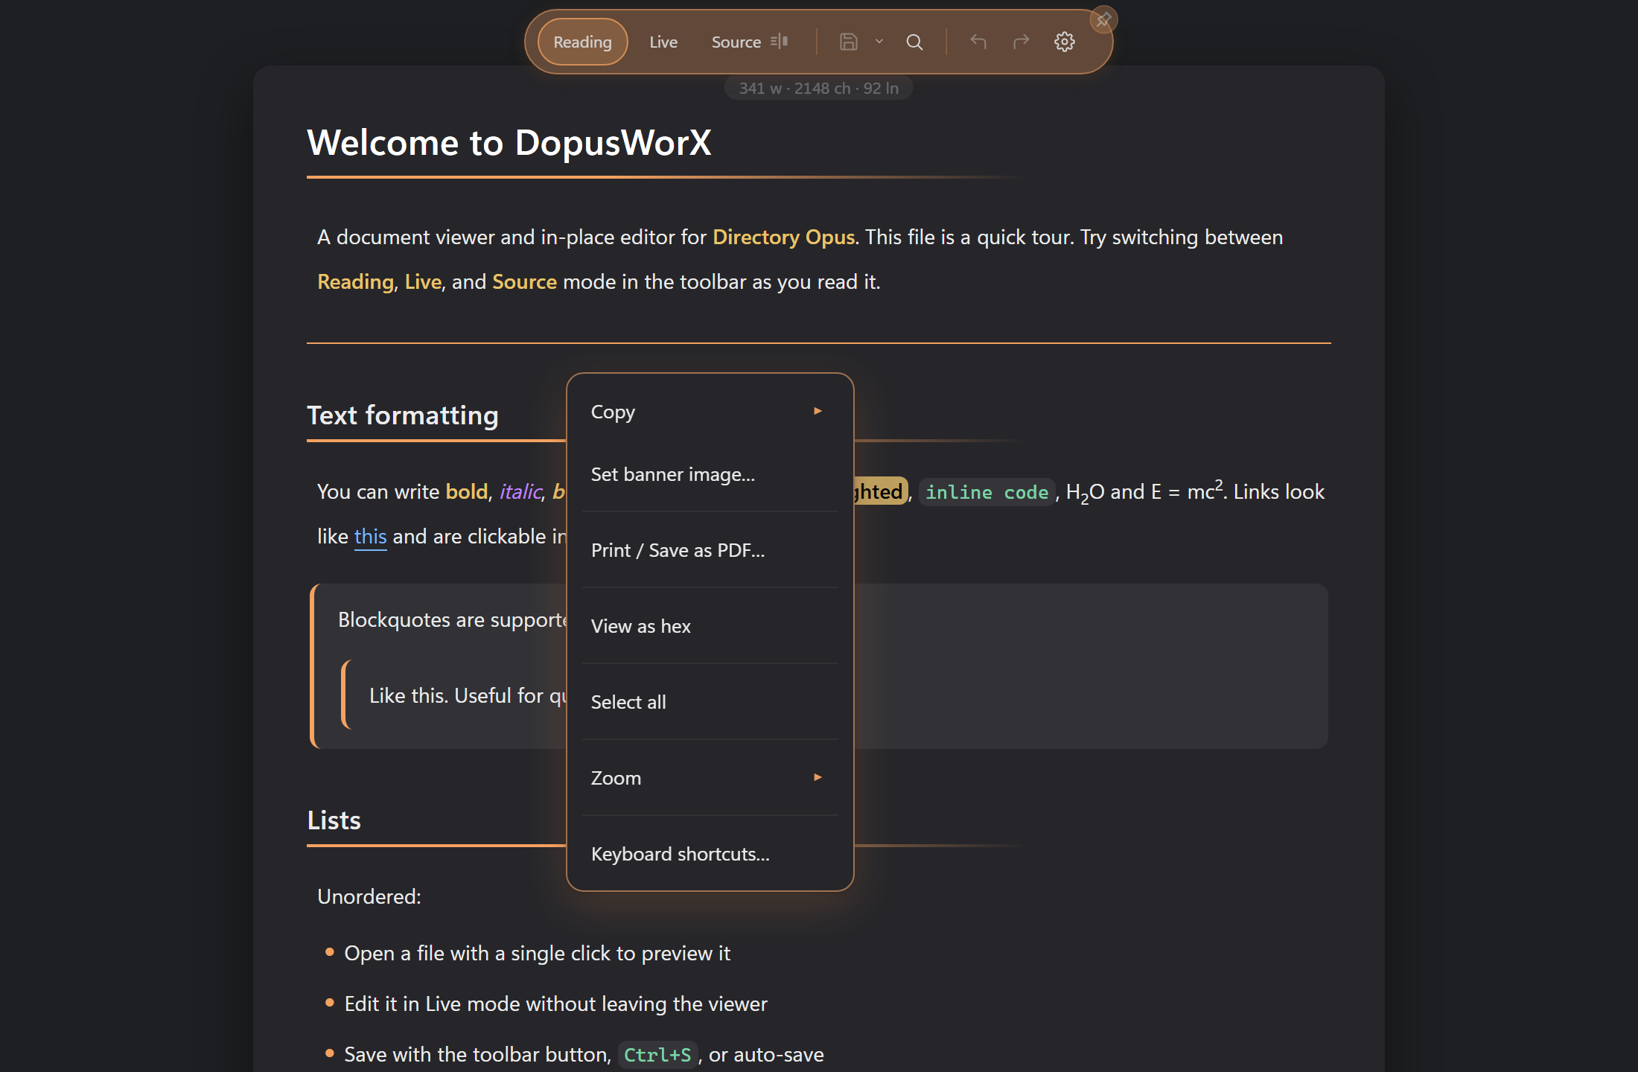Click the "Directory Opus" bold text
The height and width of the screenshot is (1072, 1638).
pyautogui.click(x=783, y=237)
